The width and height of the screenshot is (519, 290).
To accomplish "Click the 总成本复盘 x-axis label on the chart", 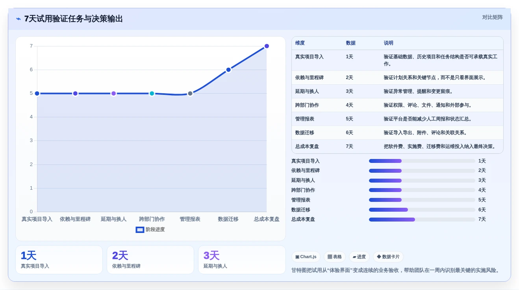I will click(267, 219).
